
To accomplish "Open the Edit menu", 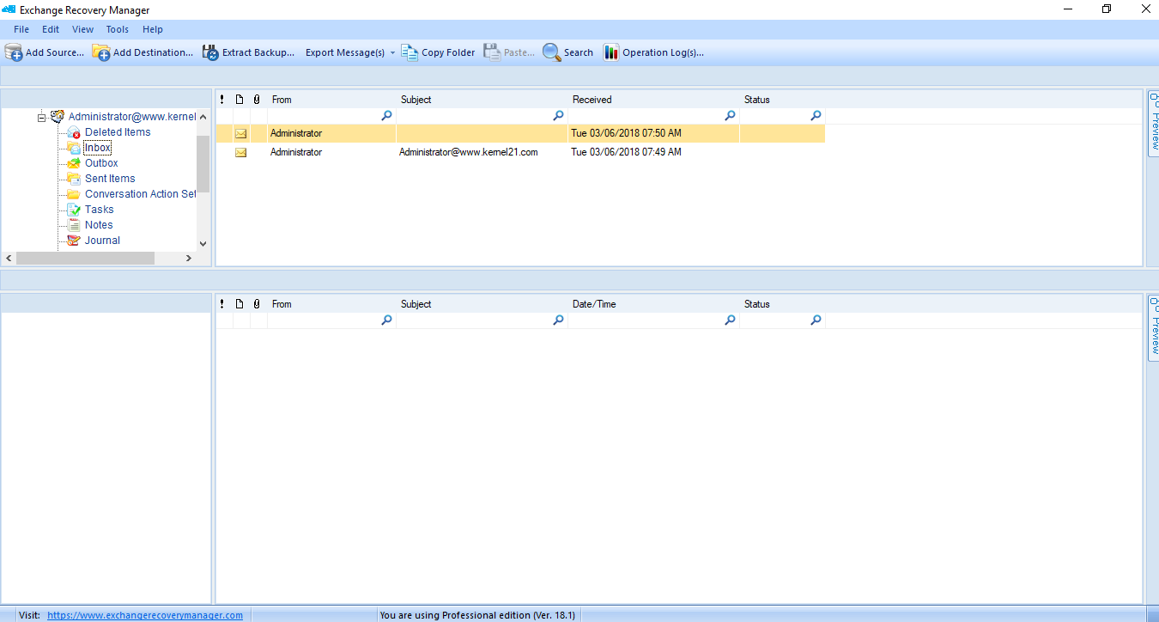I will [51, 29].
